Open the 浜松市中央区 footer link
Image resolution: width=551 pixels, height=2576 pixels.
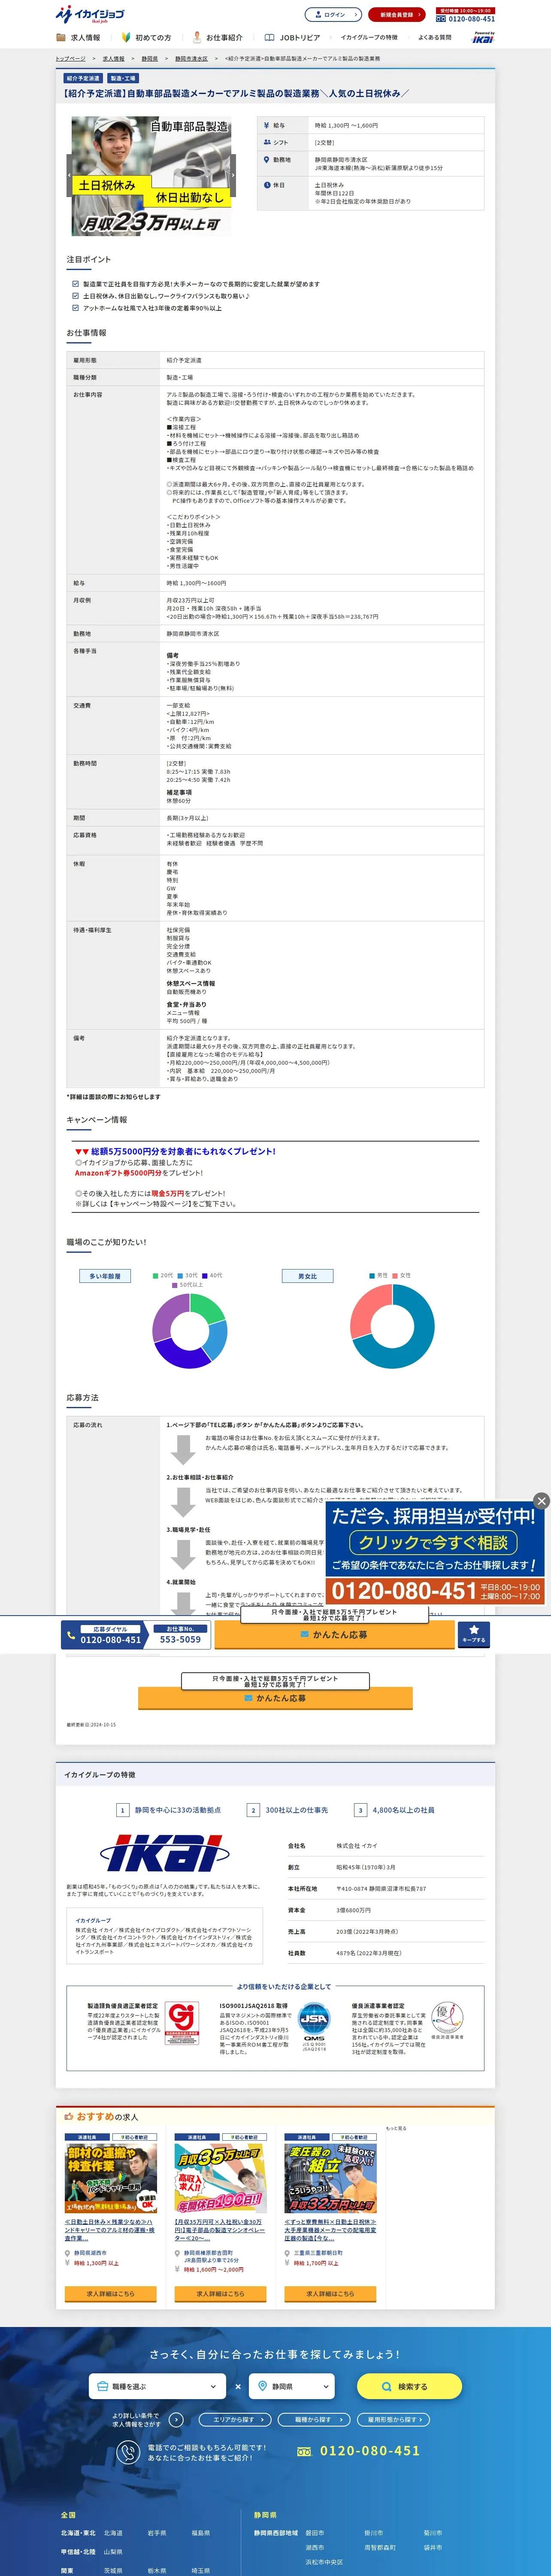(x=324, y=2562)
